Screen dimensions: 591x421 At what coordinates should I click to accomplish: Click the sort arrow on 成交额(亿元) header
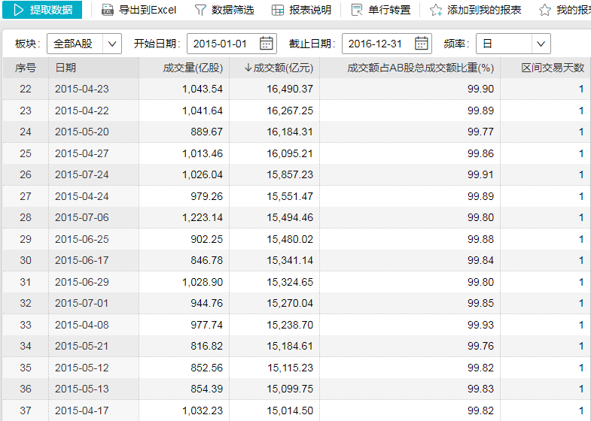(248, 68)
